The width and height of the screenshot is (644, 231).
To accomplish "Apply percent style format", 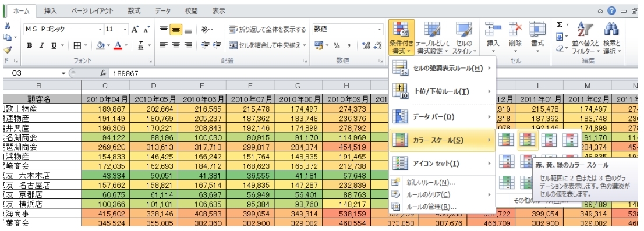I will coord(337,45).
